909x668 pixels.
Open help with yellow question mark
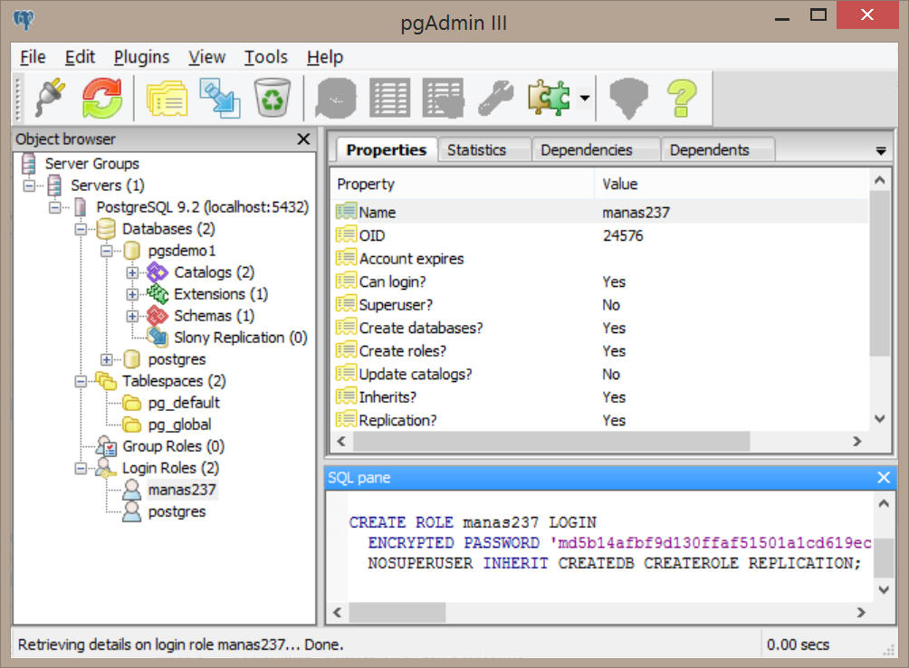click(682, 98)
